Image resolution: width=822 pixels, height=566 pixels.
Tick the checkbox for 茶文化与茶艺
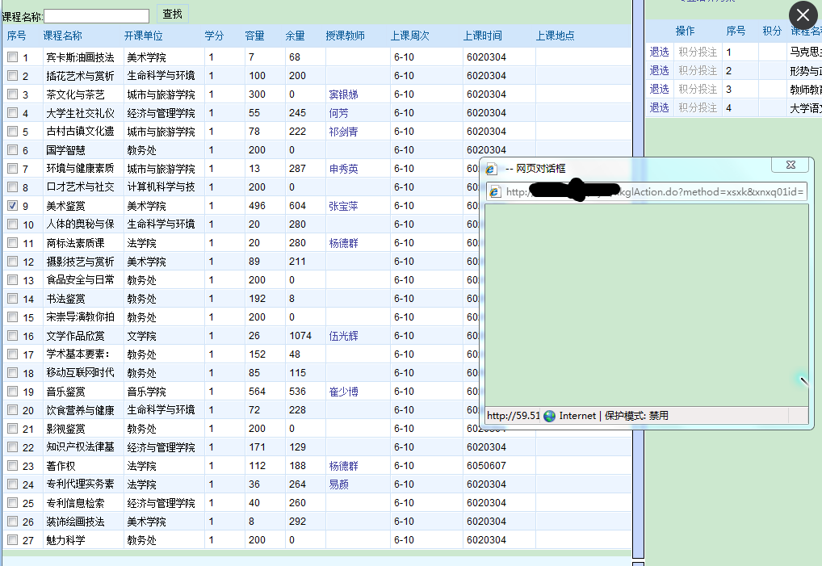pos(13,94)
